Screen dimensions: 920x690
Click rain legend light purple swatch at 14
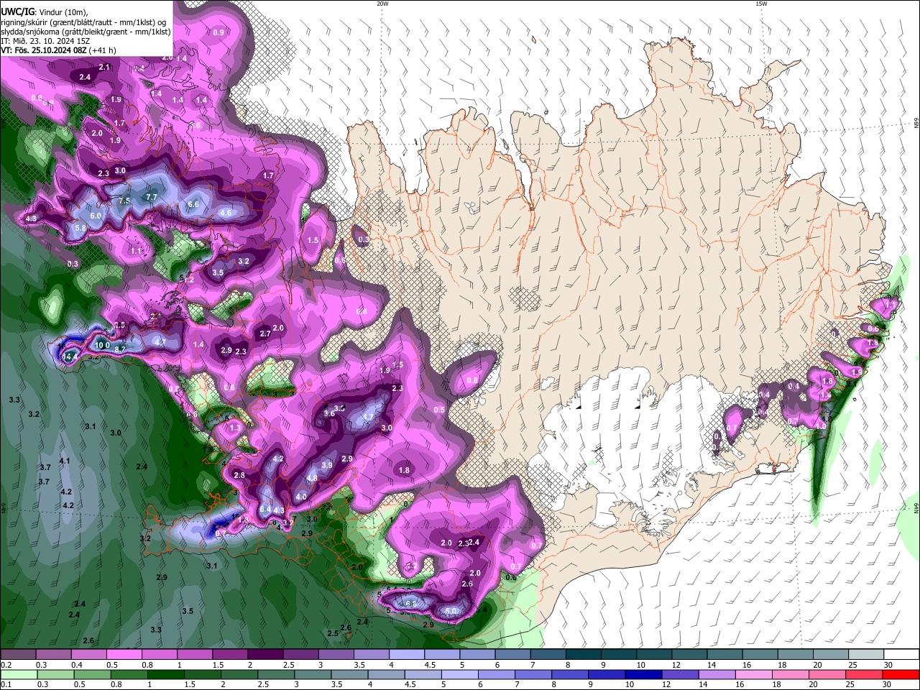(x=717, y=674)
